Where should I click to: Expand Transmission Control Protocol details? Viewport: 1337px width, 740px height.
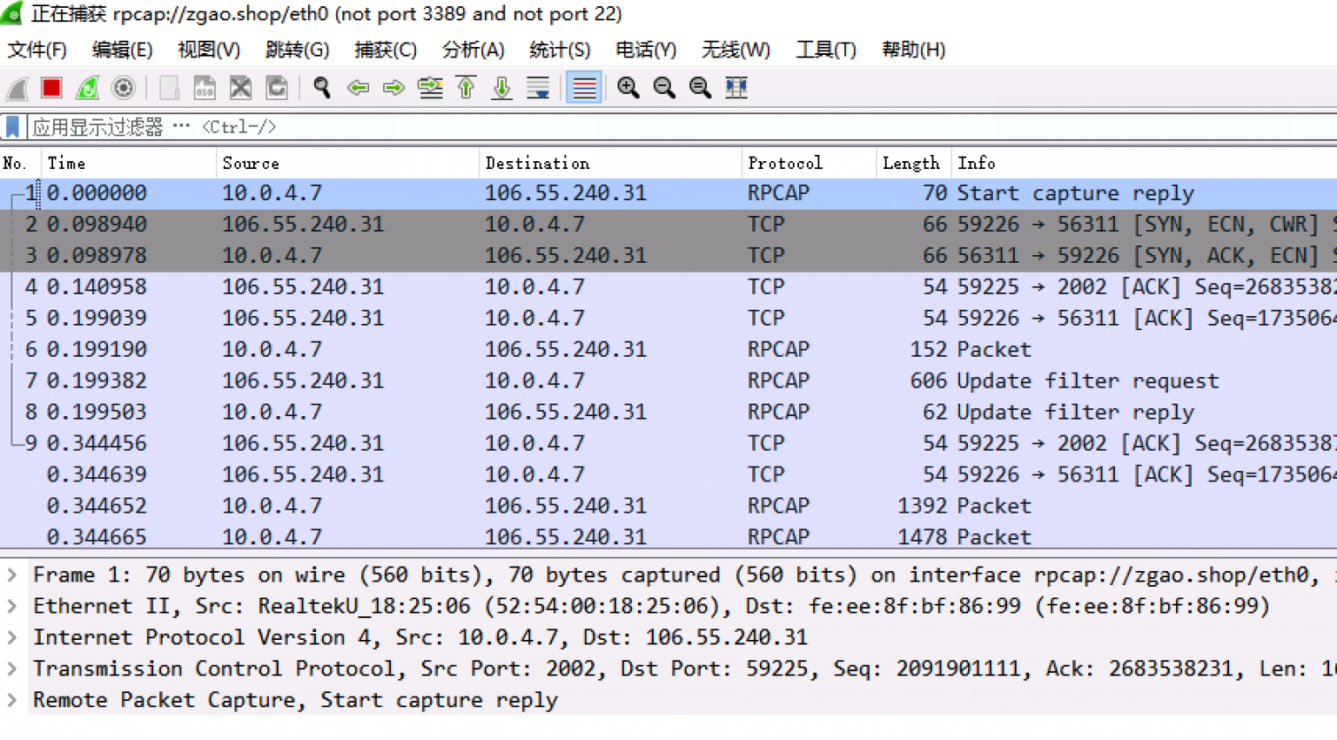coord(12,669)
